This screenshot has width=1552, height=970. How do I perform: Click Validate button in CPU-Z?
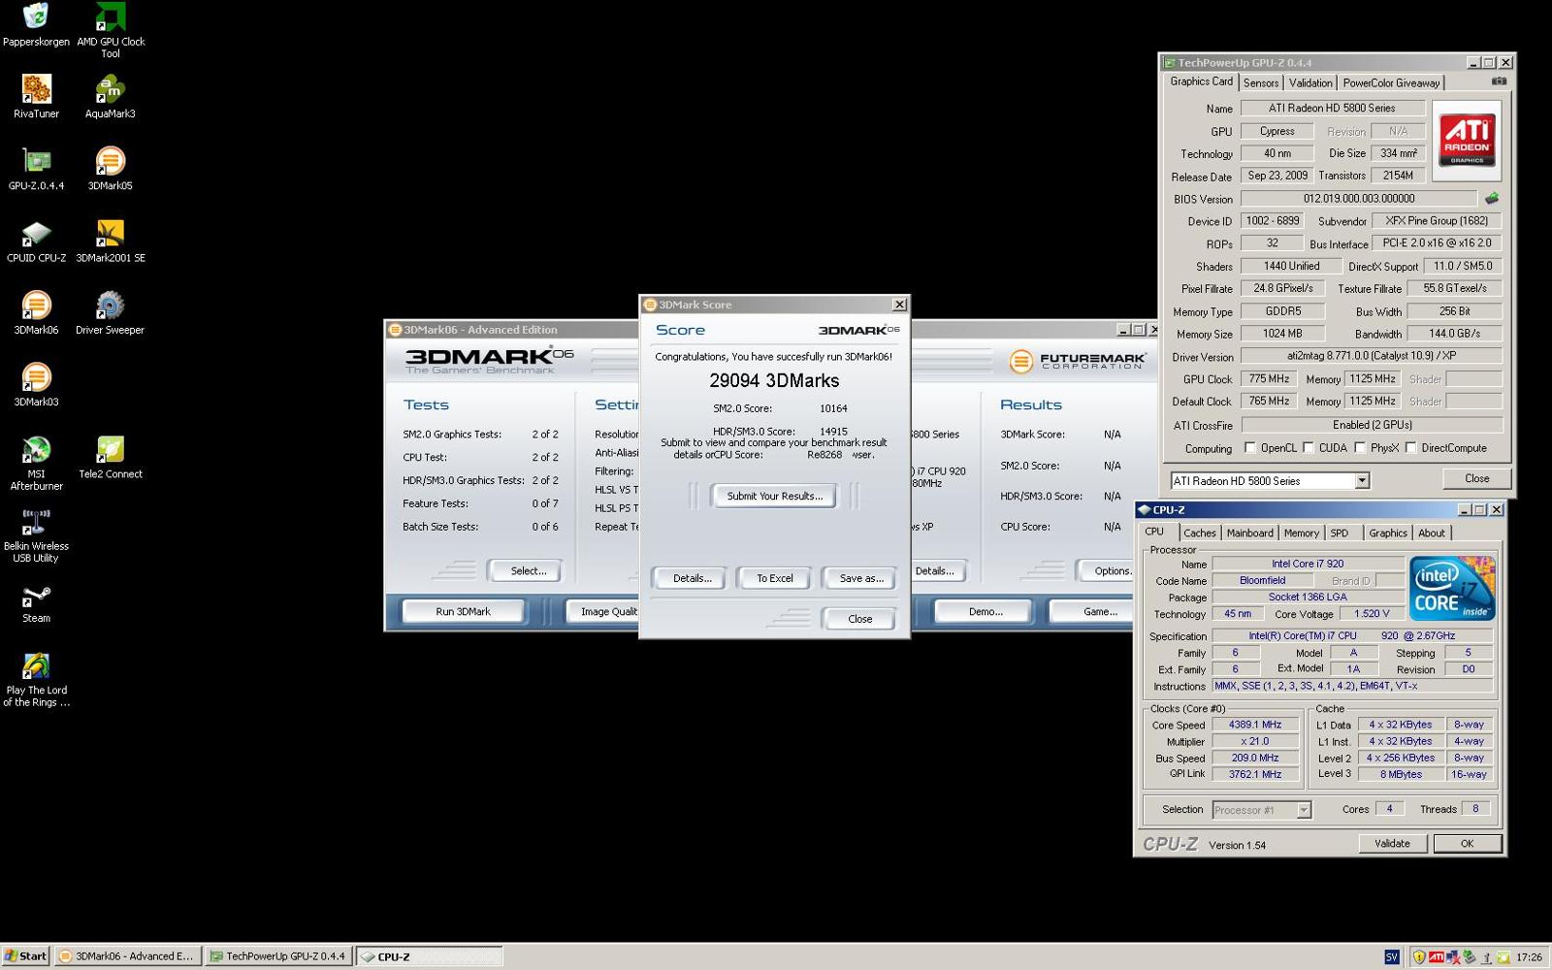point(1392,844)
